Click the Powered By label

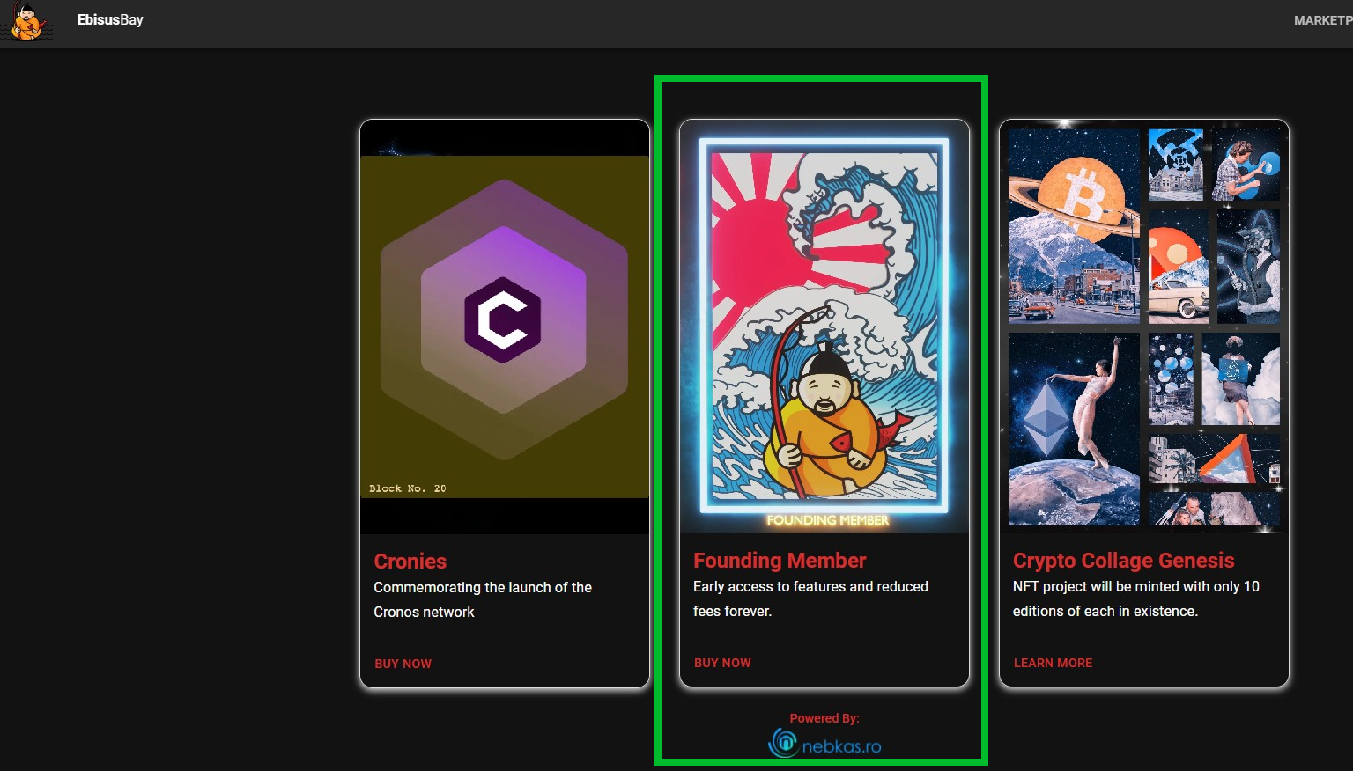coord(824,718)
